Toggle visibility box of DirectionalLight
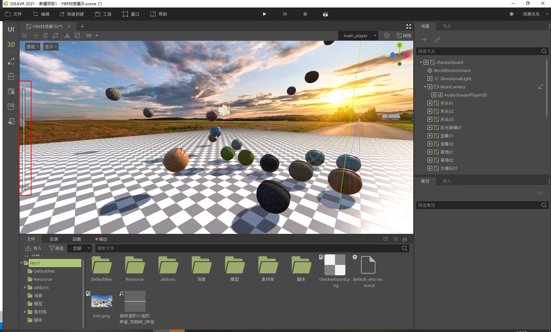The height and width of the screenshot is (332, 551). point(430,79)
